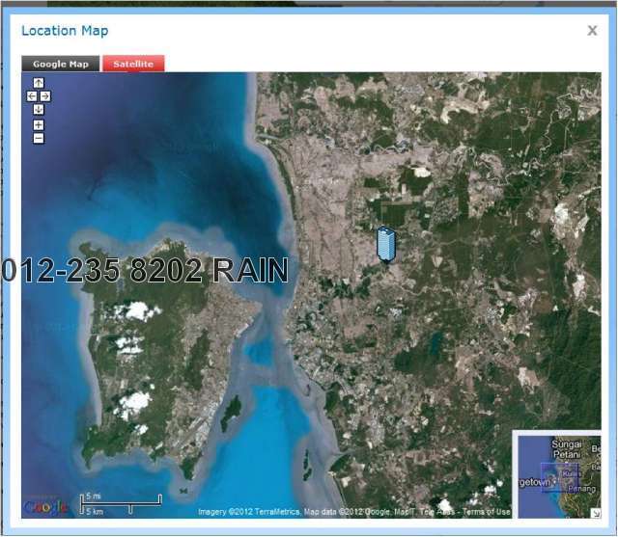Pan the map right with the arrow

(x=45, y=96)
